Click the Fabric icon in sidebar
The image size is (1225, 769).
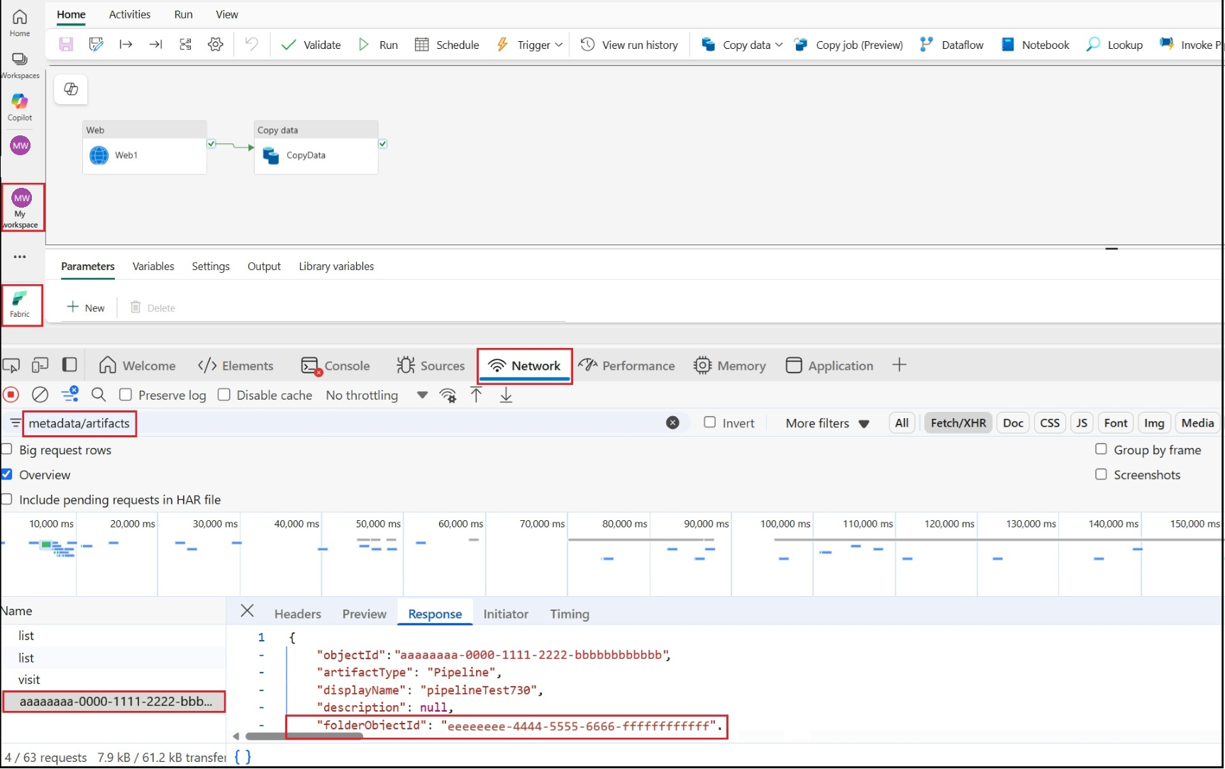[21, 305]
